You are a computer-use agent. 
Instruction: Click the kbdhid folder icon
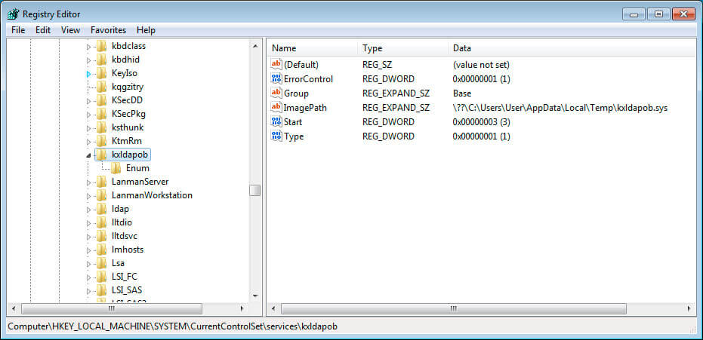pyautogui.click(x=102, y=60)
